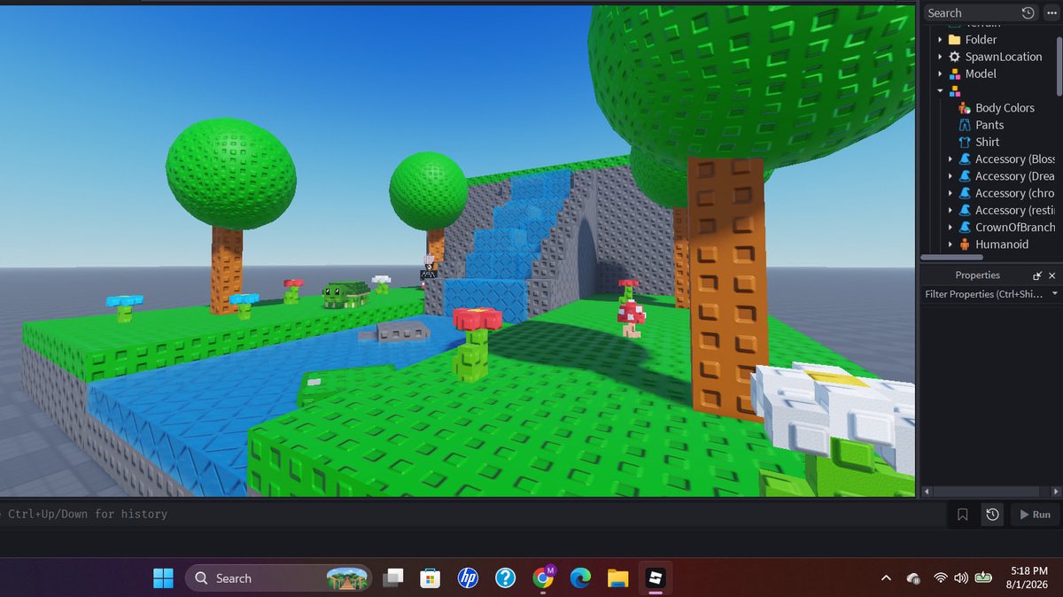Click the SpawnLocation gear icon
Image resolution: width=1063 pixels, height=597 pixels.
pyautogui.click(x=954, y=57)
